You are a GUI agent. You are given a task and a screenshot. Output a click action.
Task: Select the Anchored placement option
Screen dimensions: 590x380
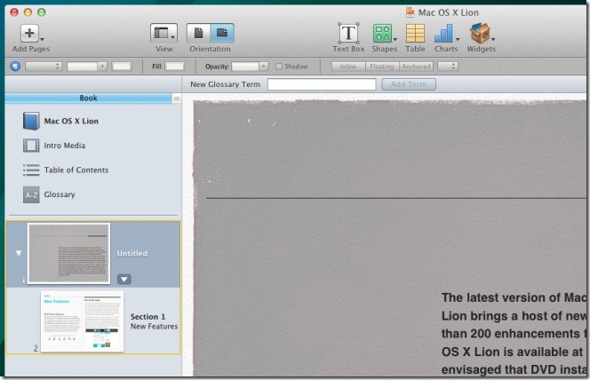tap(416, 67)
